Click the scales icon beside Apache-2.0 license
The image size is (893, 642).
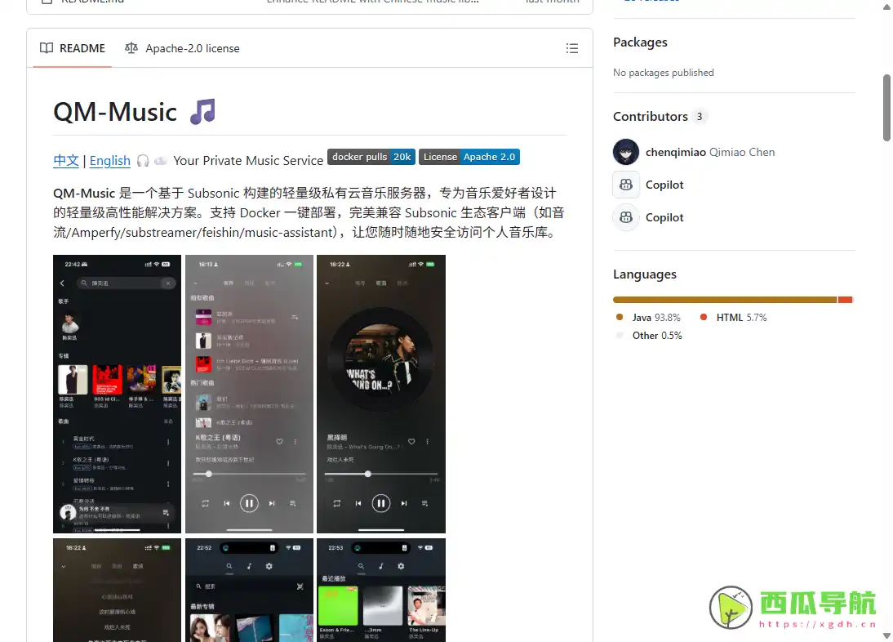pyautogui.click(x=131, y=48)
